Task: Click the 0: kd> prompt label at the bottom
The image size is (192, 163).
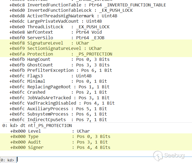Action: (7, 160)
